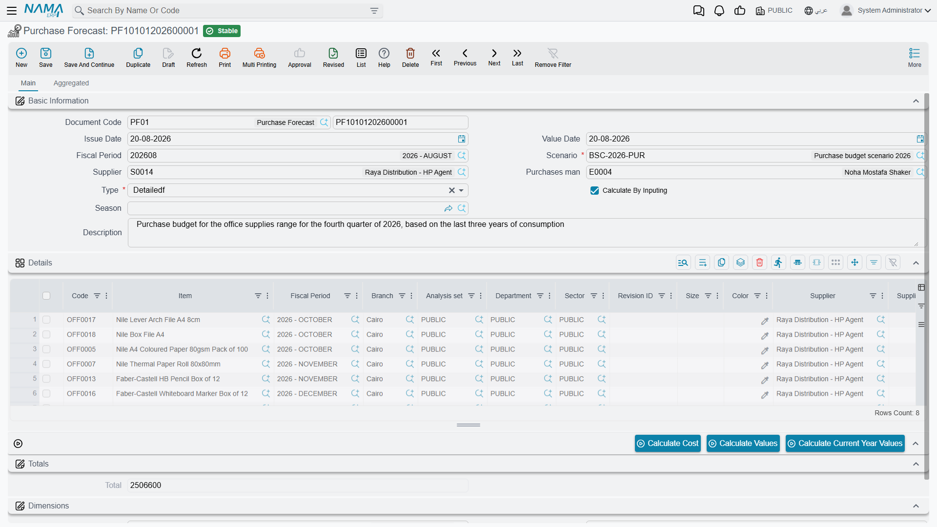The width and height of the screenshot is (937, 527).
Task: Click the thumbs-up icon in header
Action: 740,11
